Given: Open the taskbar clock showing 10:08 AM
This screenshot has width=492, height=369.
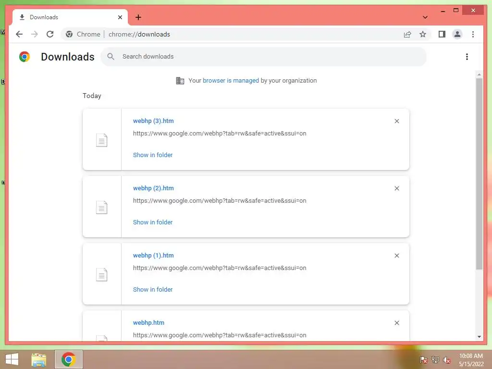Looking at the screenshot, I should [x=471, y=360].
